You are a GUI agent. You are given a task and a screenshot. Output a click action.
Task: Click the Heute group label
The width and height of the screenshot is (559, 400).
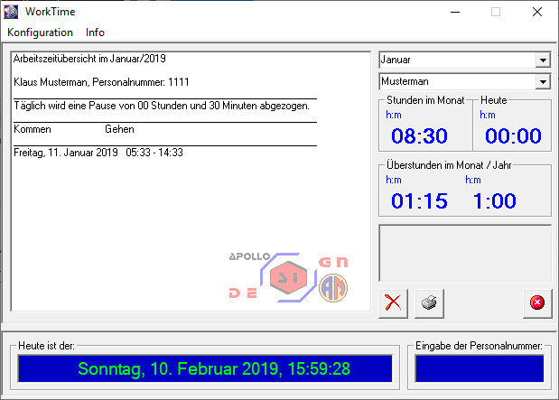(x=493, y=100)
